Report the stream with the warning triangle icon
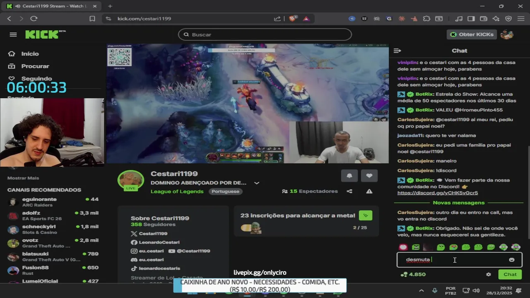This screenshot has width=530, height=298. tap(369, 191)
